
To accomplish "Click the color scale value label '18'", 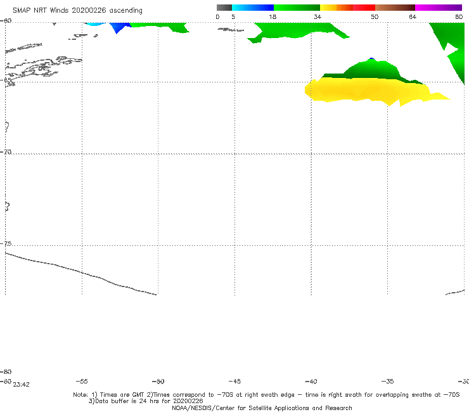I will 273,17.
